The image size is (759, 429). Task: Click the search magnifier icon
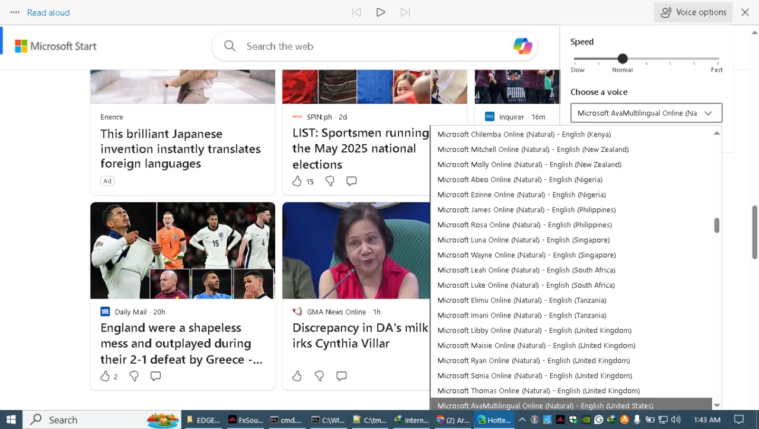[x=230, y=46]
